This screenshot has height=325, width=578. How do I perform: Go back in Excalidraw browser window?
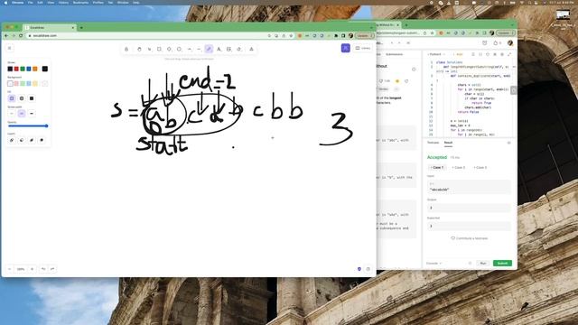point(6,36)
